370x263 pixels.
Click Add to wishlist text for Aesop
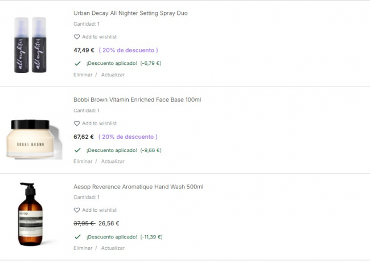[x=99, y=210]
